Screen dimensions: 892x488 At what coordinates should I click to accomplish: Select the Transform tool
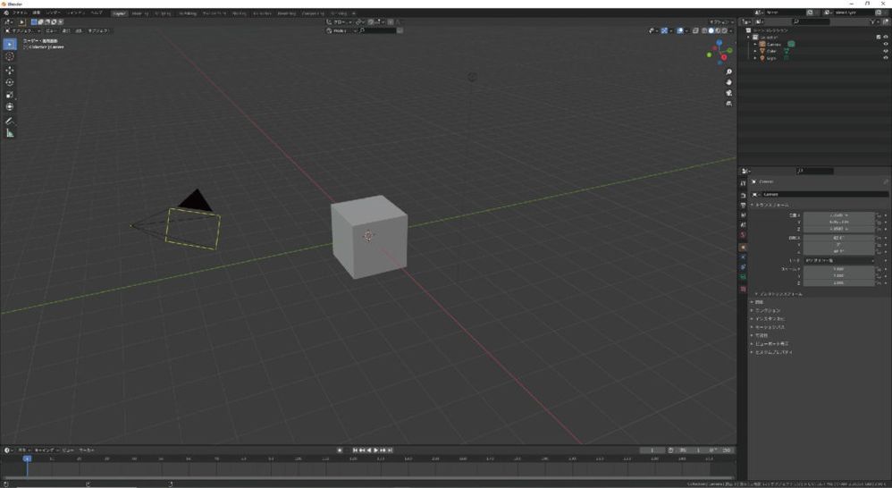tap(10, 107)
